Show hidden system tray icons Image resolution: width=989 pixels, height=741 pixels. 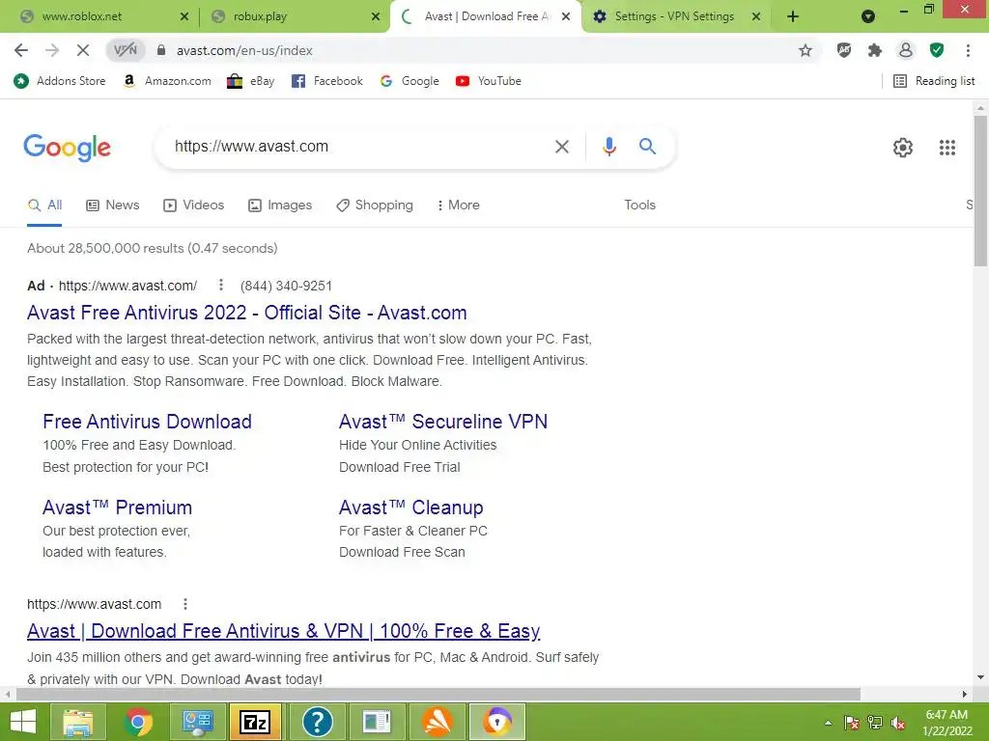click(828, 723)
